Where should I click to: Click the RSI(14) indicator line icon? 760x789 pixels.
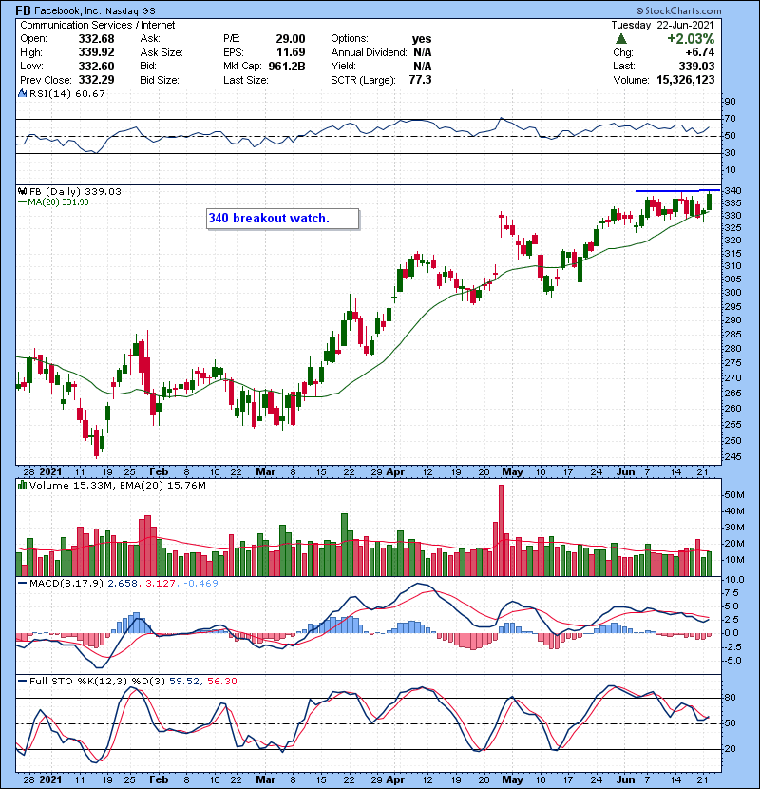pos(22,93)
